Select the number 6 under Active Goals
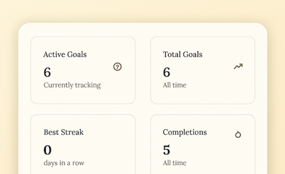The width and height of the screenshot is (285, 174). (x=47, y=72)
